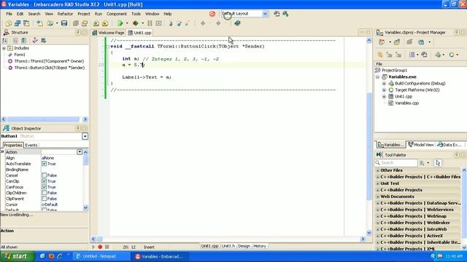The width and height of the screenshot is (467, 262).
Task: Toggle the Cancel property checkbox
Action: [x=44, y=175]
